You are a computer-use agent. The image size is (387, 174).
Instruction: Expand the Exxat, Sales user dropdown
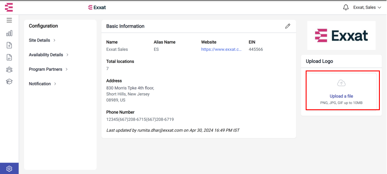click(367, 8)
